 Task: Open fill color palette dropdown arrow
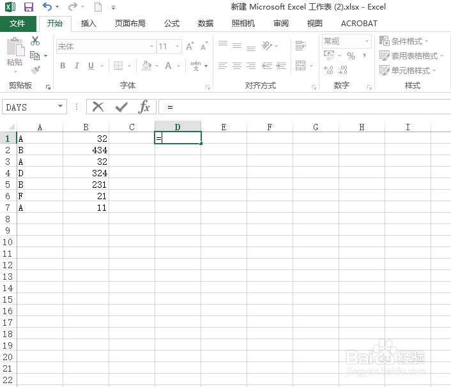click(x=157, y=66)
